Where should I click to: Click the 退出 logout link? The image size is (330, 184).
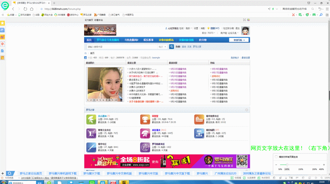coord(238,28)
